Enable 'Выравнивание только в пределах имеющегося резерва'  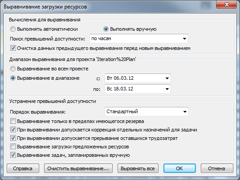click(x=13, y=121)
